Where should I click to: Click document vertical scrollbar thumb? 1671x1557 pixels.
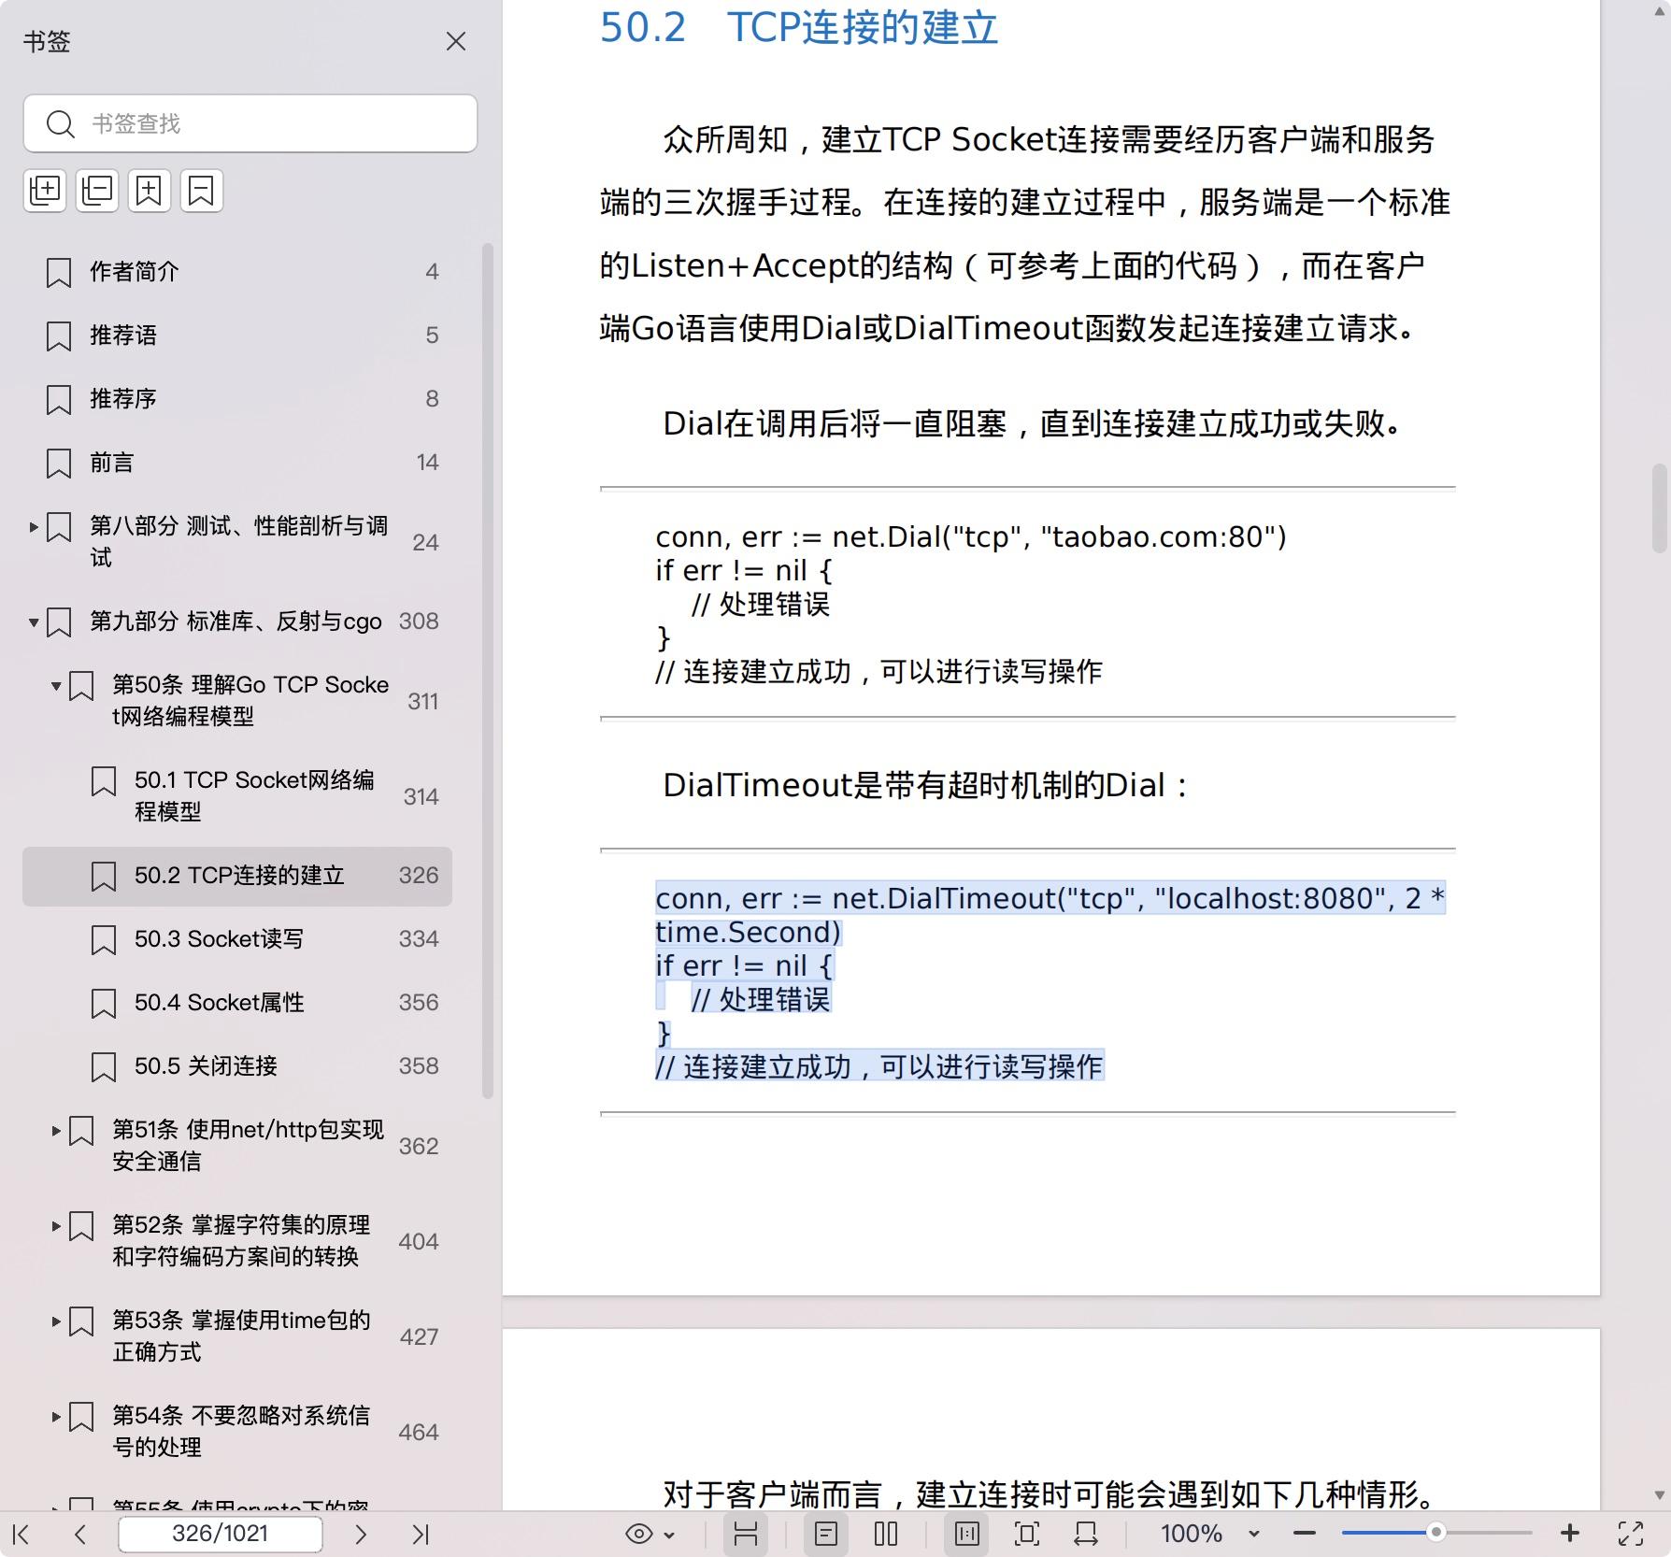coord(1659,509)
